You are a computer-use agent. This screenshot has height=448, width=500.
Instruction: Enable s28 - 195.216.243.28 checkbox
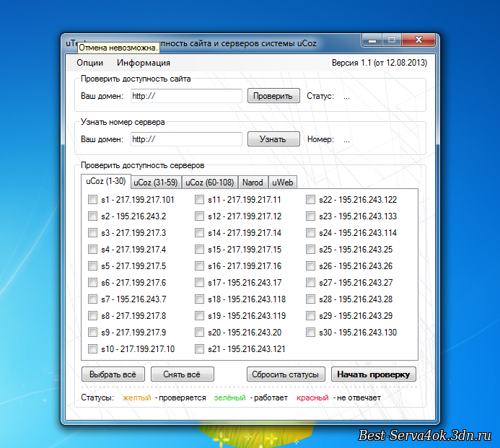coord(310,299)
